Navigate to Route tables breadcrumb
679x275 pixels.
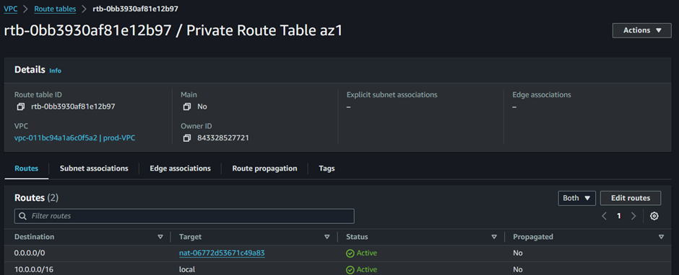(55, 9)
